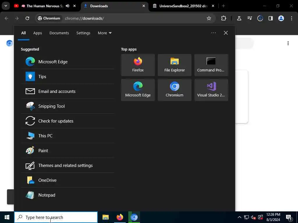Open muted volume tray icon
This screenshot has height=223, width=298.
(x=253, y=217)
